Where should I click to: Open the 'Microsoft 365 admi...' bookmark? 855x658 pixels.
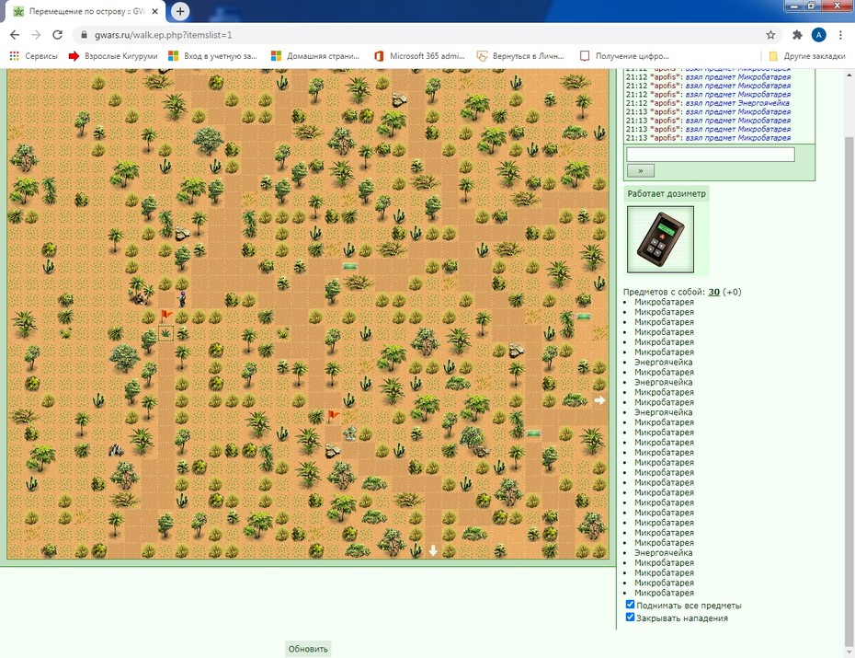tap(419, 55)
